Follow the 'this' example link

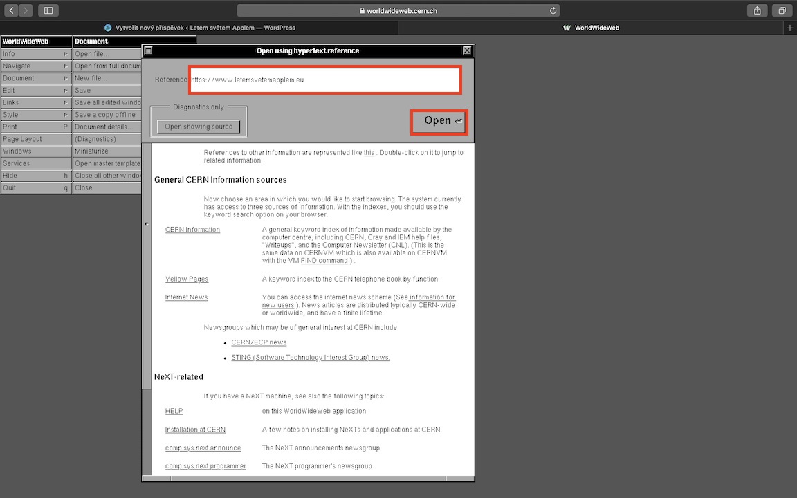pos(369,152)
